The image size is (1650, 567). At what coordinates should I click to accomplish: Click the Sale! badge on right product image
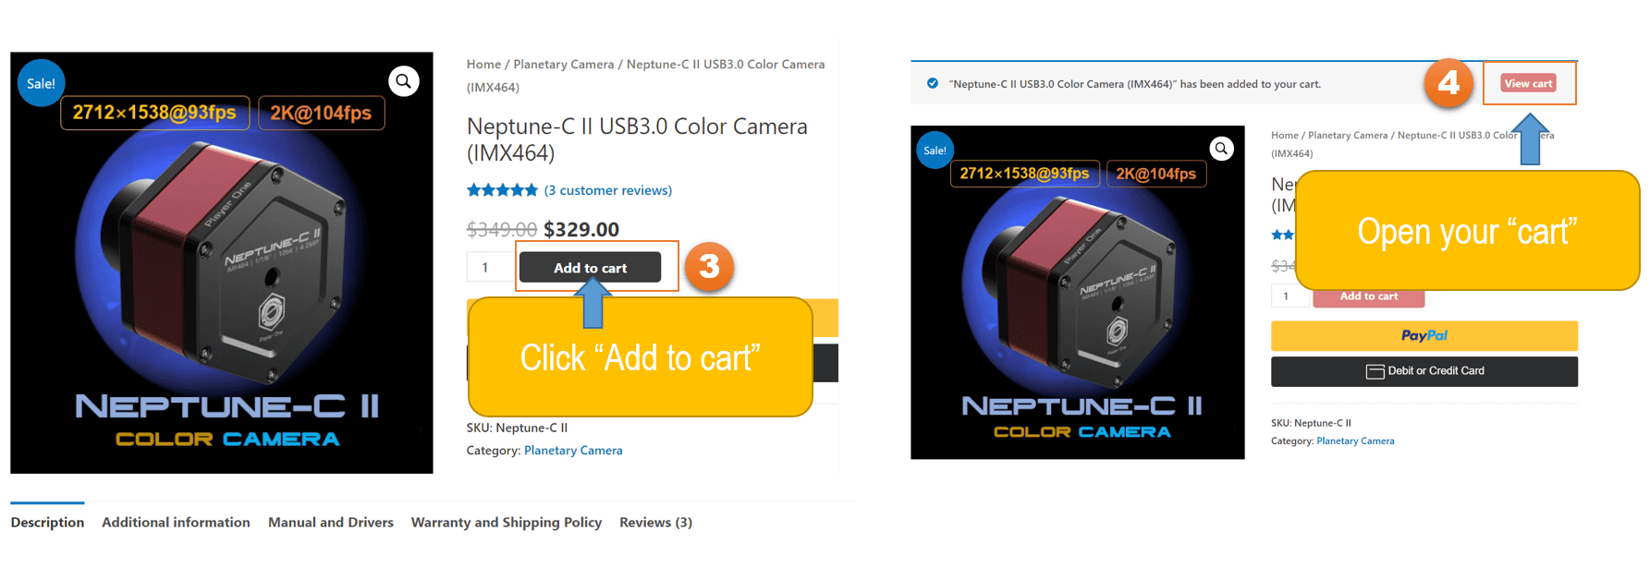pyautogui.click(x=934, y=150)
